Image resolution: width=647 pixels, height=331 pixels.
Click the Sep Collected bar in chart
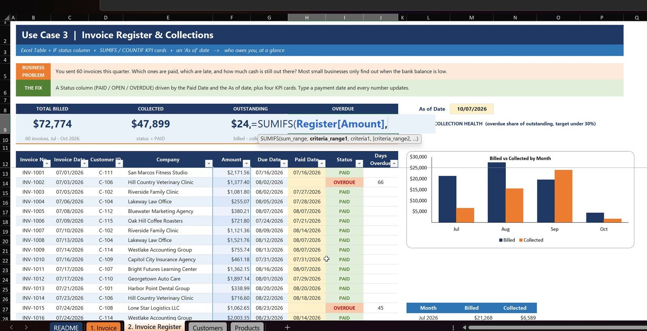tap(563, 196)
